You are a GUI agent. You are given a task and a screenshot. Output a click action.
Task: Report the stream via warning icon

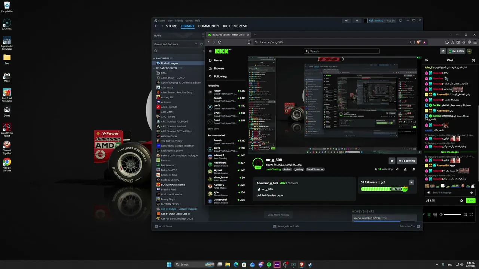click(405, 169)
